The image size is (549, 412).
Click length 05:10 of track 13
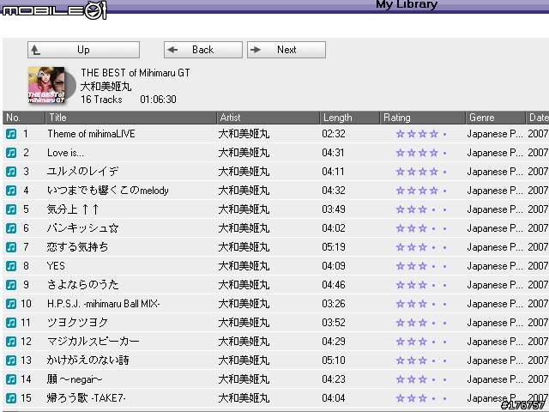(x=334, y=360)
